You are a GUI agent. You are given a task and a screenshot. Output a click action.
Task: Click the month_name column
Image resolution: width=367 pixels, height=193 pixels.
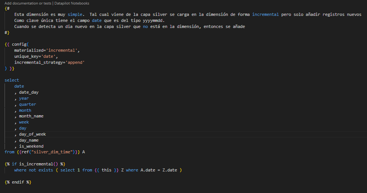[x=31, y=116]
